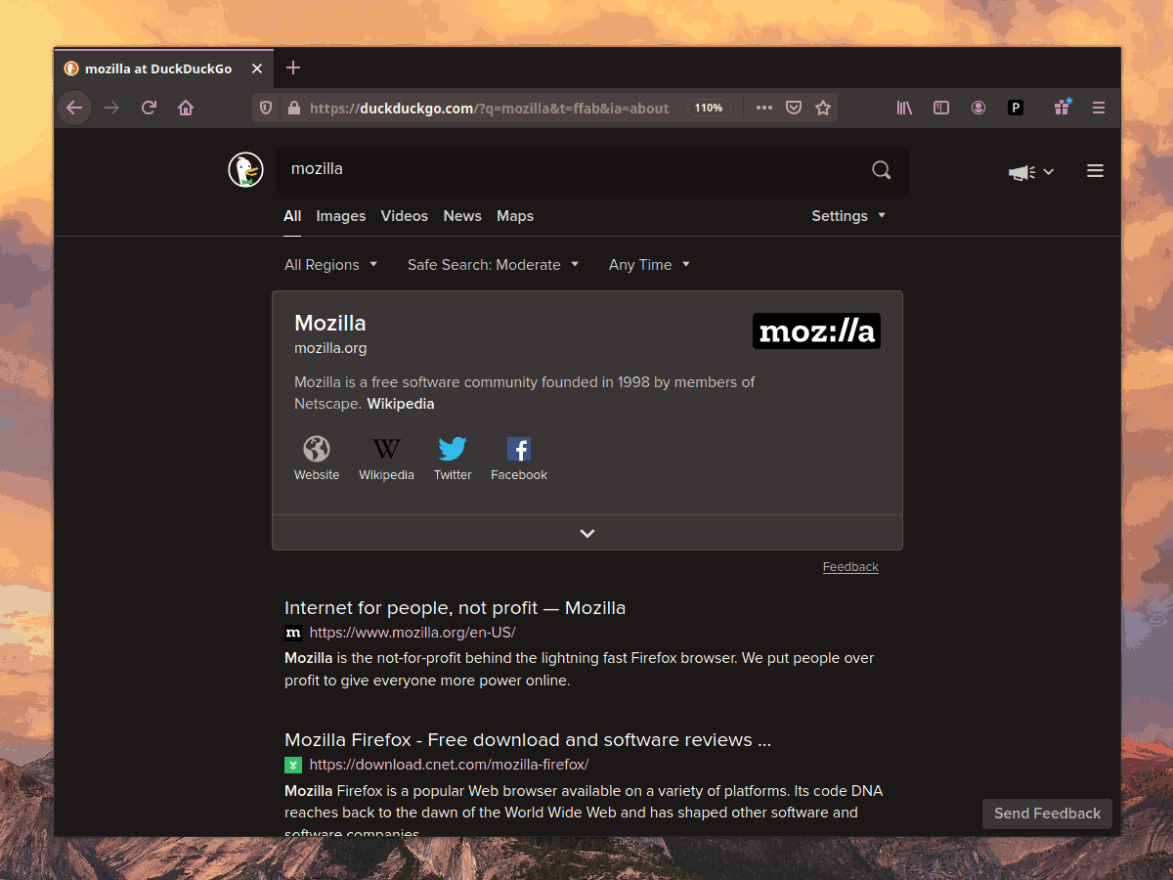The width and height of the screenshot is (1173, 880).
Task: Click the forward navigation arrow
Action: (x=111, y=108)
